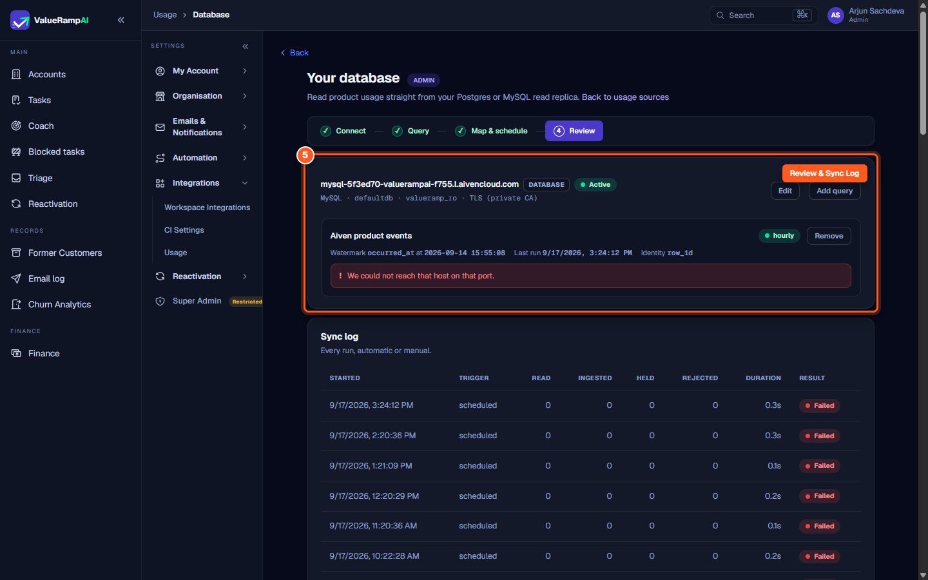Click the Email log paper-plane icon
The image size is (928, 580).
[16, 278]
